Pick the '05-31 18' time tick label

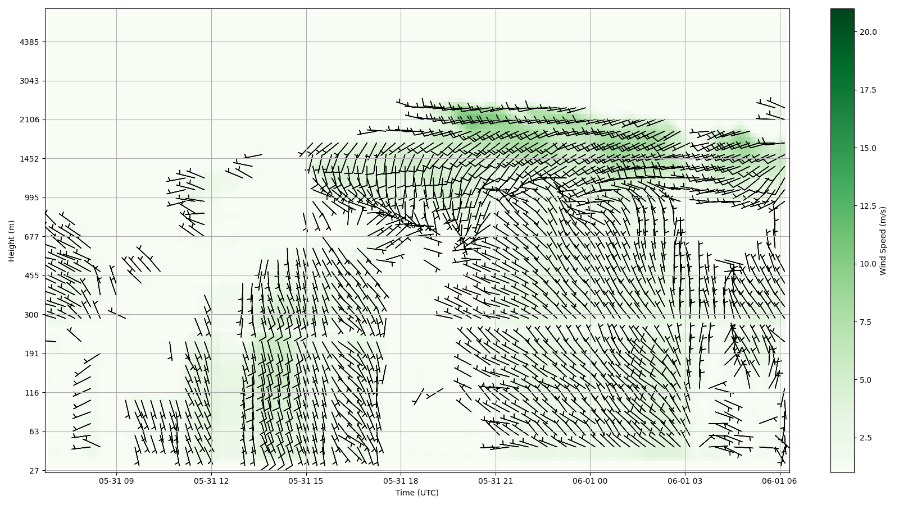click(x=401, y=481)
